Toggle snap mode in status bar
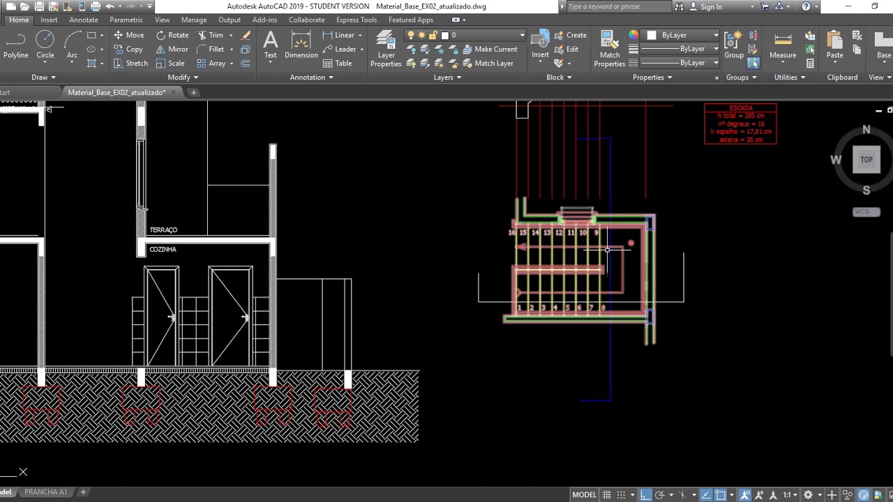Image resolution: width=893 pixels, height=502 pixels. click(621, 495)
